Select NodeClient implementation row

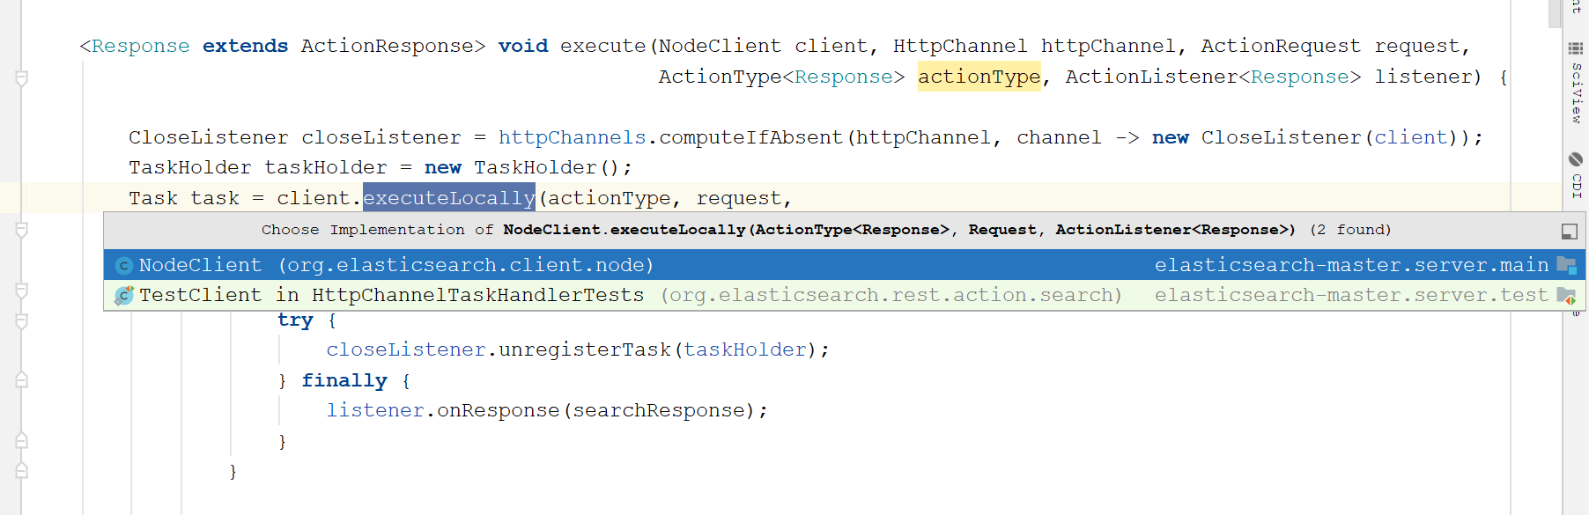(844, 265)
